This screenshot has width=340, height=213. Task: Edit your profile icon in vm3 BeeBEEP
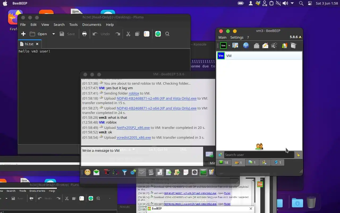(x=235, y=46)
